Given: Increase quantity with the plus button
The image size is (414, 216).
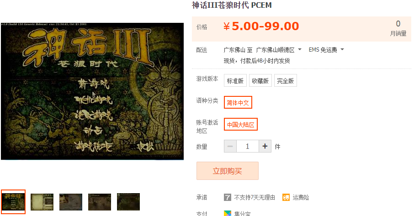Looking at the screenshot, I should [x=265, y=146].
